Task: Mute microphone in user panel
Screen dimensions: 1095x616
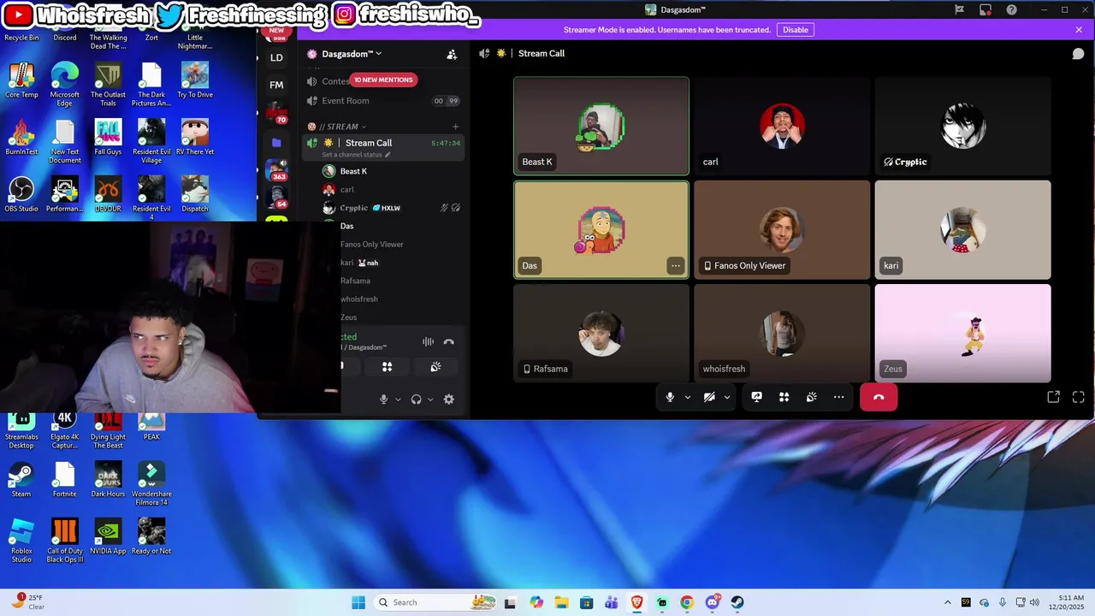Action: tap(383, 400)
